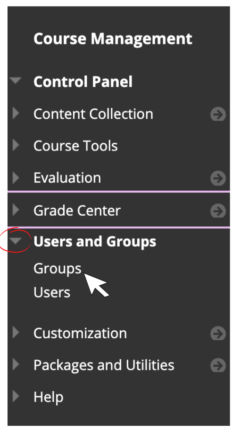Collapse the Users and Groups section triangle

tap(16, 241)
